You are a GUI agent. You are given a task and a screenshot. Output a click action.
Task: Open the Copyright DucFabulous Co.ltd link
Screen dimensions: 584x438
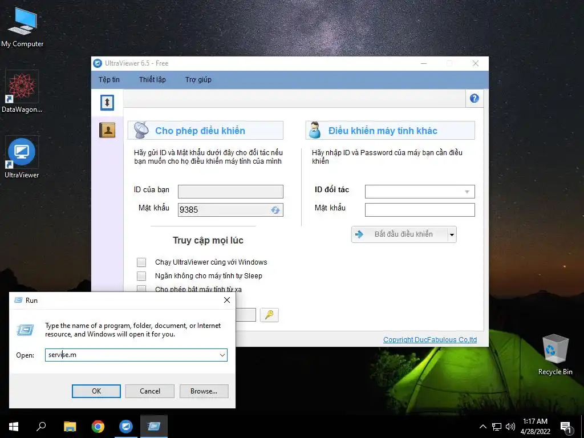[x=430, y=340]
